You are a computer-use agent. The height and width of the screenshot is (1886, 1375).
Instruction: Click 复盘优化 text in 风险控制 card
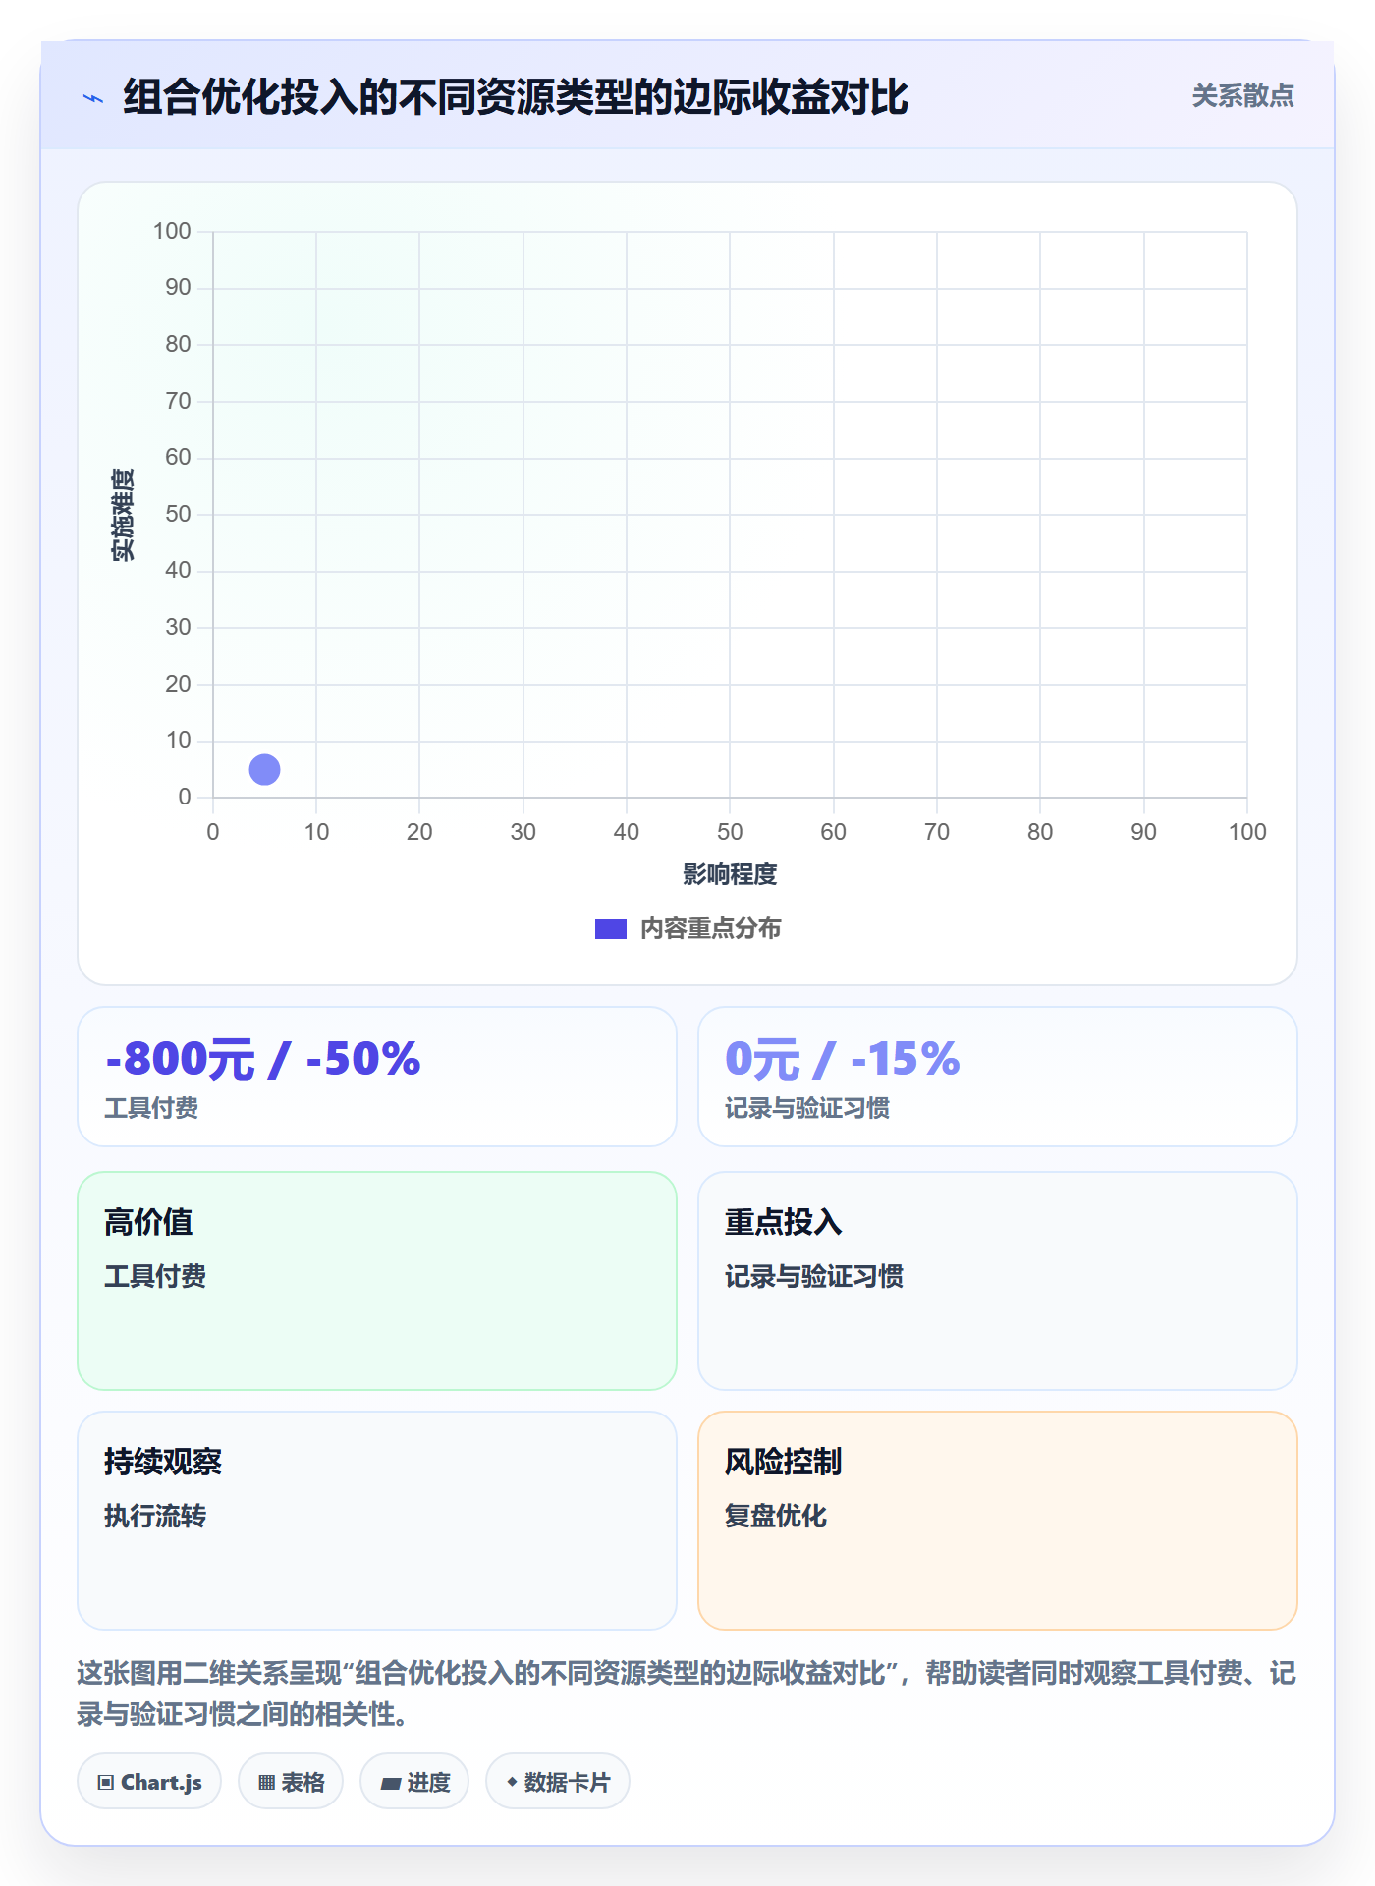776,1516
